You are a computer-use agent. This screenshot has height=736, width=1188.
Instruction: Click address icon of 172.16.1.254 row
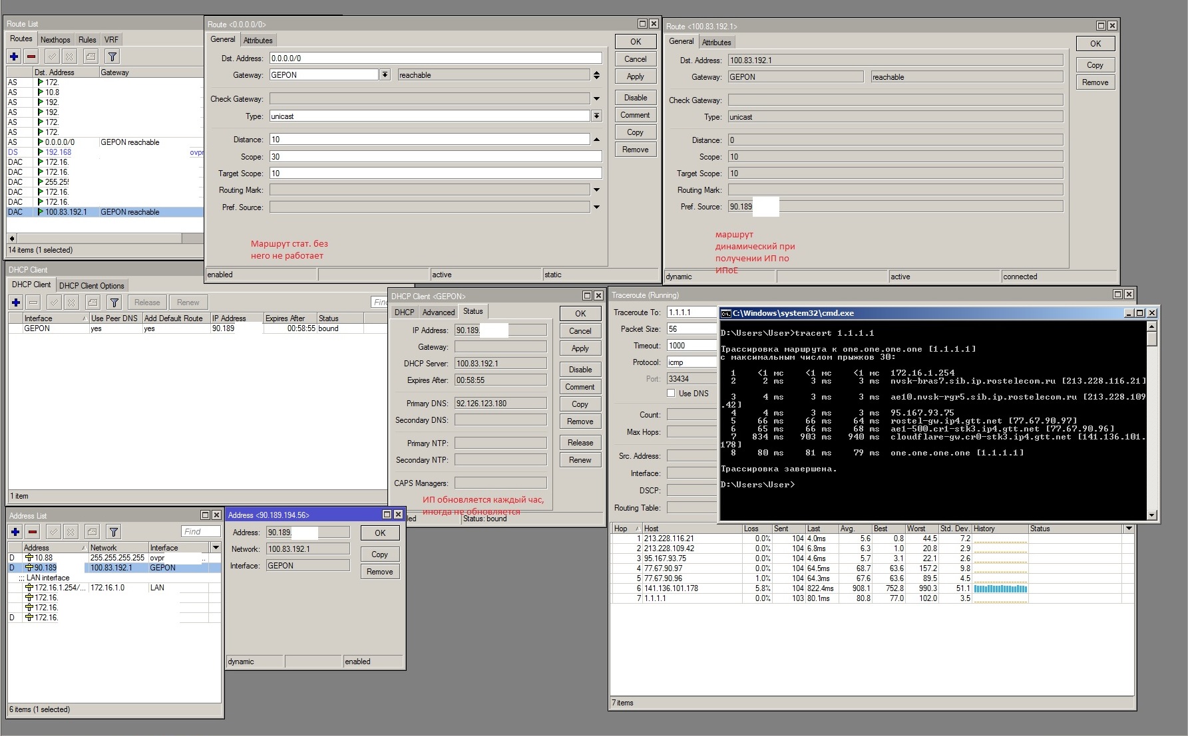[x=29, y=588]
